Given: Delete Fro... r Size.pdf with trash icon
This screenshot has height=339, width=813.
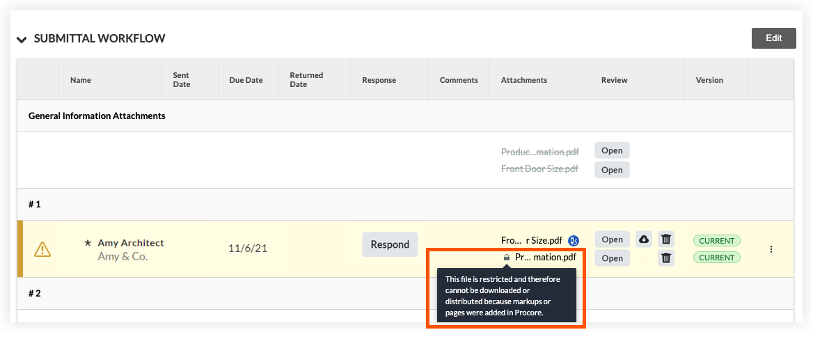Looking at the screenshot, I should point(666,239).
